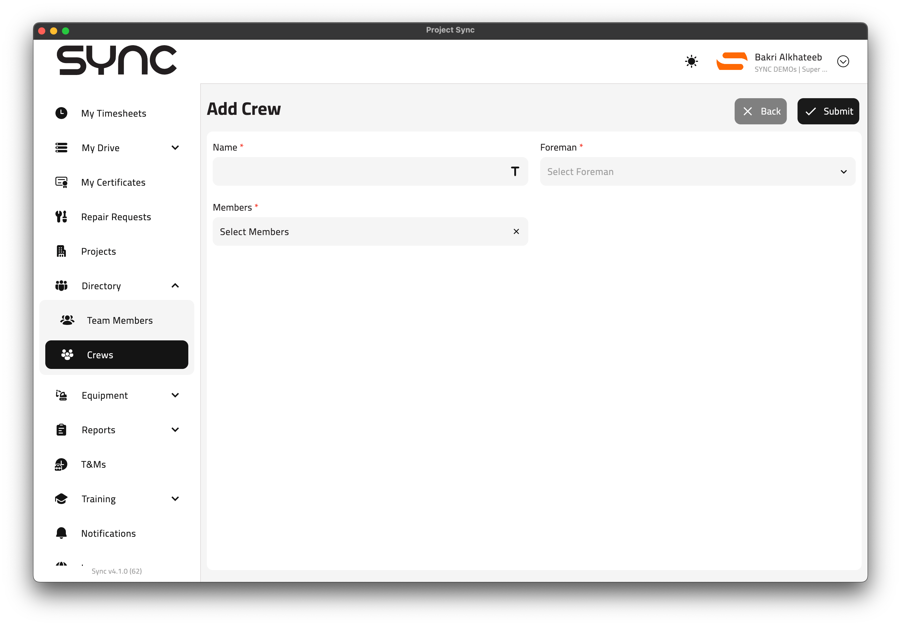This screenshot has width=901, height=626.
Task: Click the Projects building icon
Action: point(61,251)
